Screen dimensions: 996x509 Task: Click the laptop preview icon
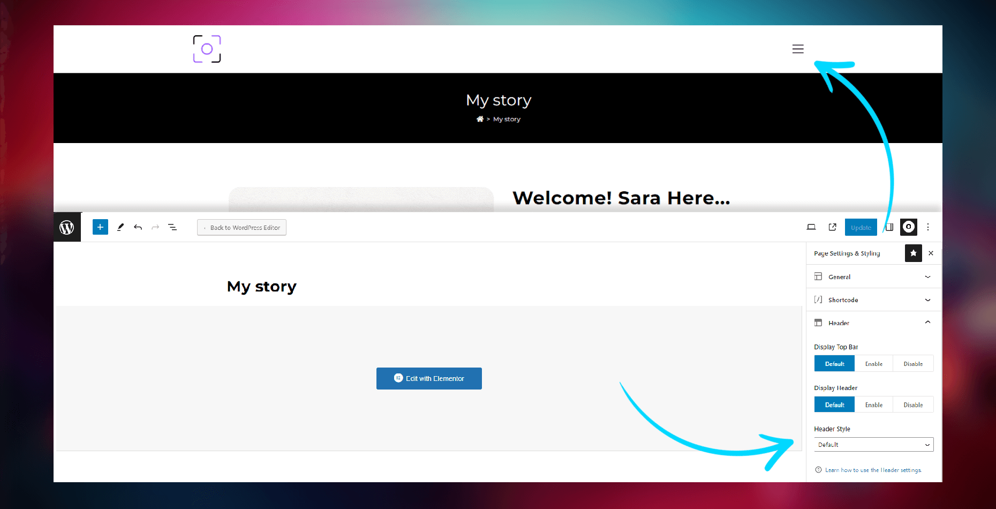point(811,227)
